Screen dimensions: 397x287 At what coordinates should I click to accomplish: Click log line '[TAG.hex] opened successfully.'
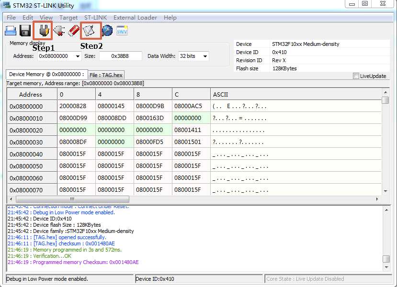point(57,237)
